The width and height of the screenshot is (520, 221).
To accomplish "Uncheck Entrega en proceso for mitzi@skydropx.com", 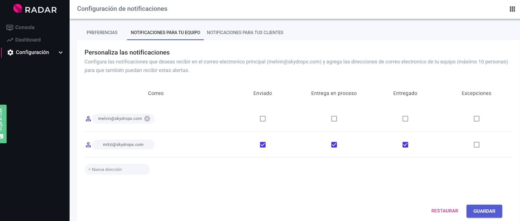I will click(334, 145).
